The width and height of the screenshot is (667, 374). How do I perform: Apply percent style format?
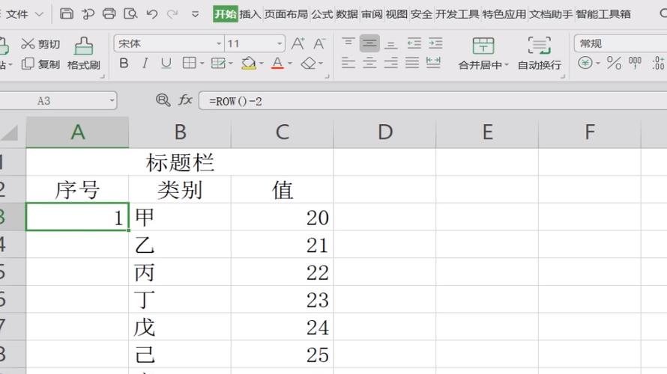coord(614,64)
